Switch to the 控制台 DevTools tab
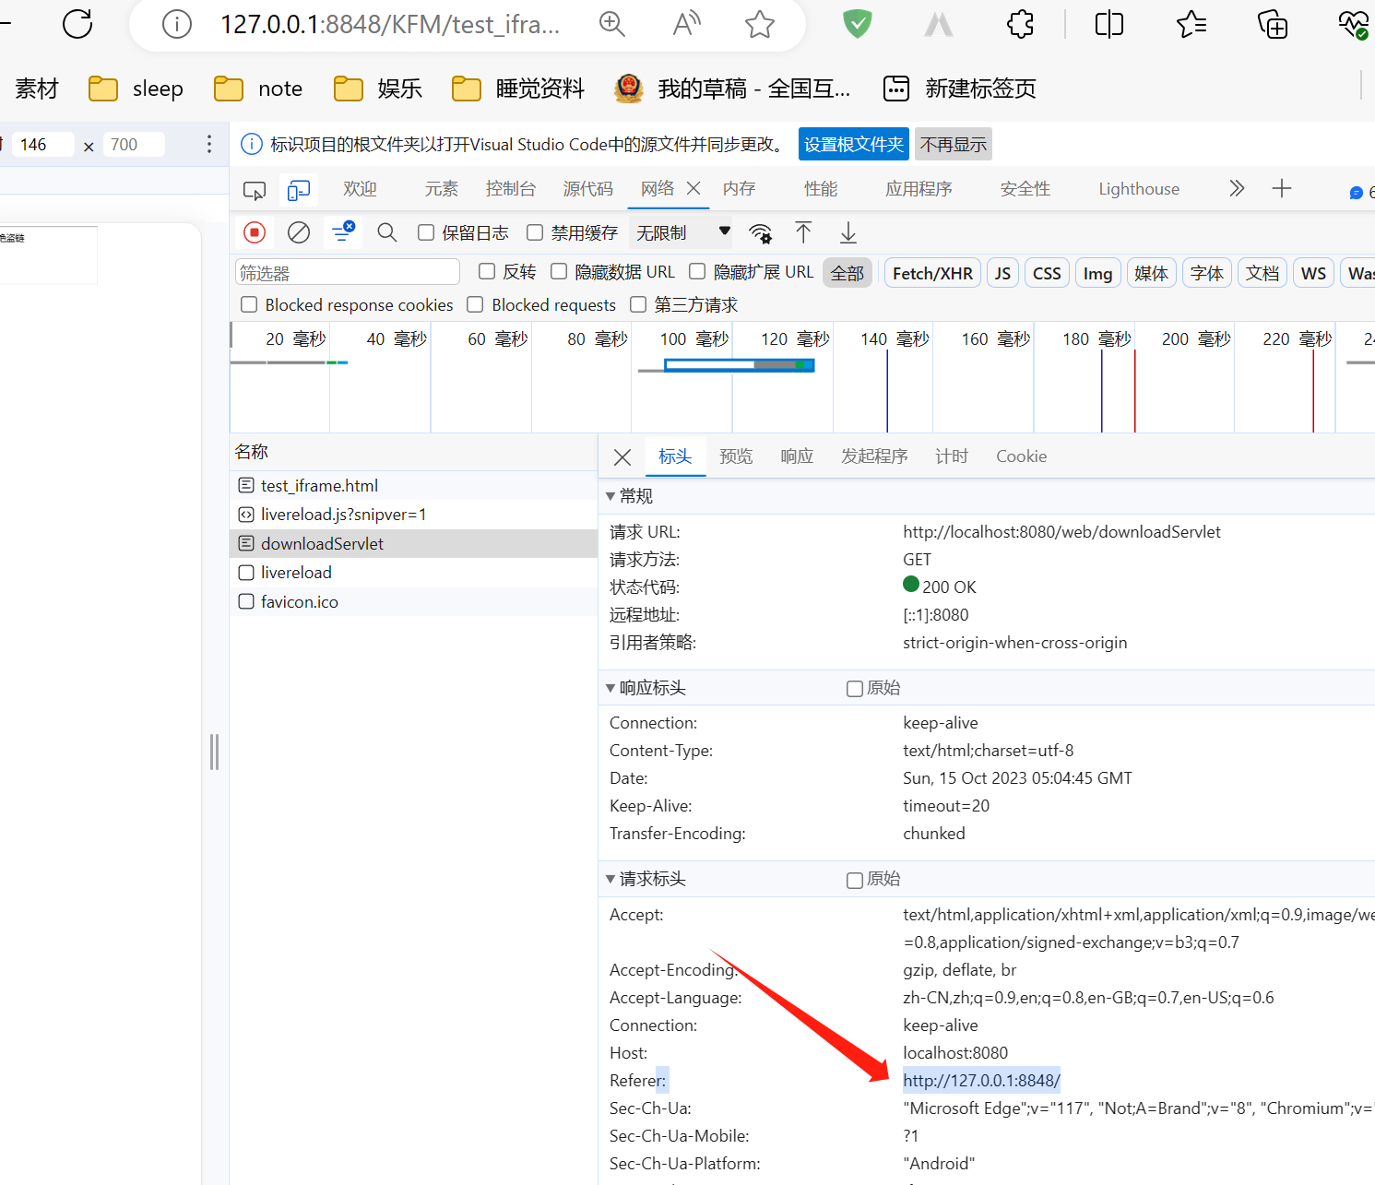Screen dimensions: 1375x1185 tap(511, 189)
